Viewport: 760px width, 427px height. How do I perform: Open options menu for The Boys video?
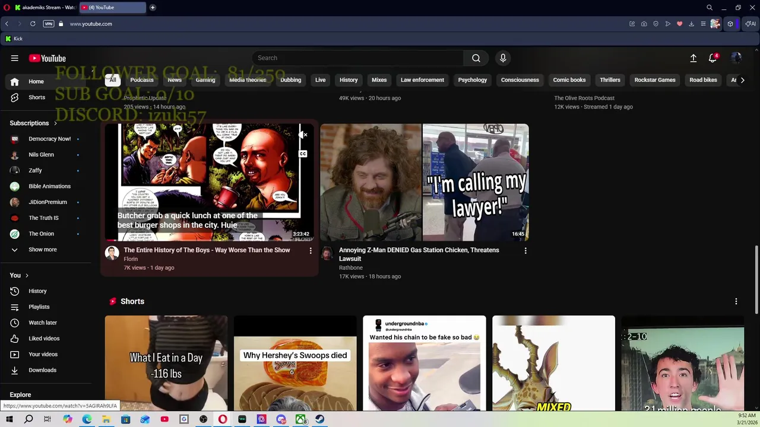pyautogui.click(x=310, y=251)
